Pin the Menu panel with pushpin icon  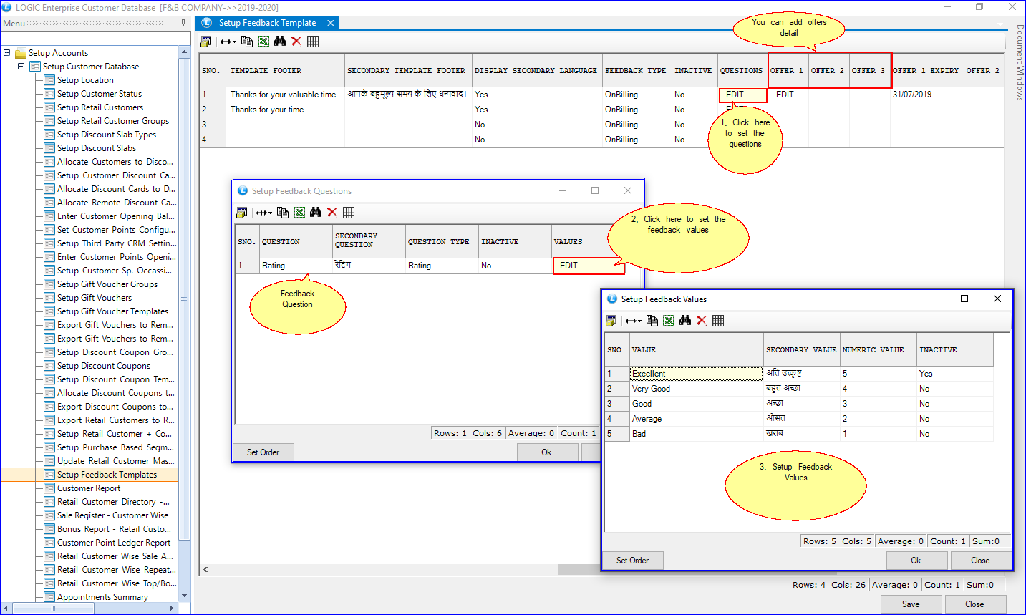(183, 24)
